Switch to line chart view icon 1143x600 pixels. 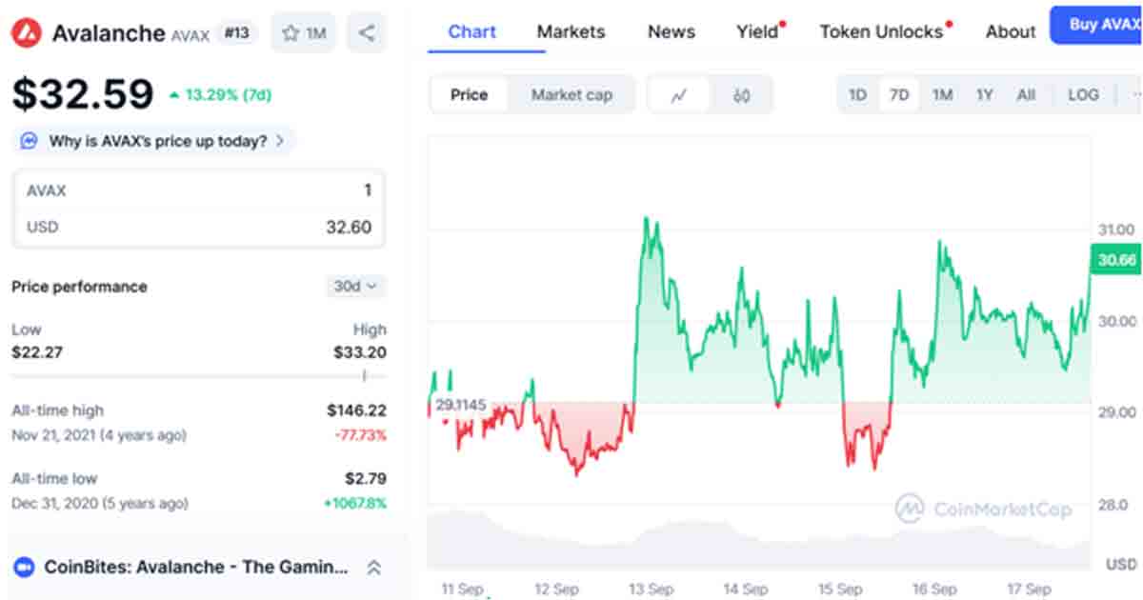679,95
